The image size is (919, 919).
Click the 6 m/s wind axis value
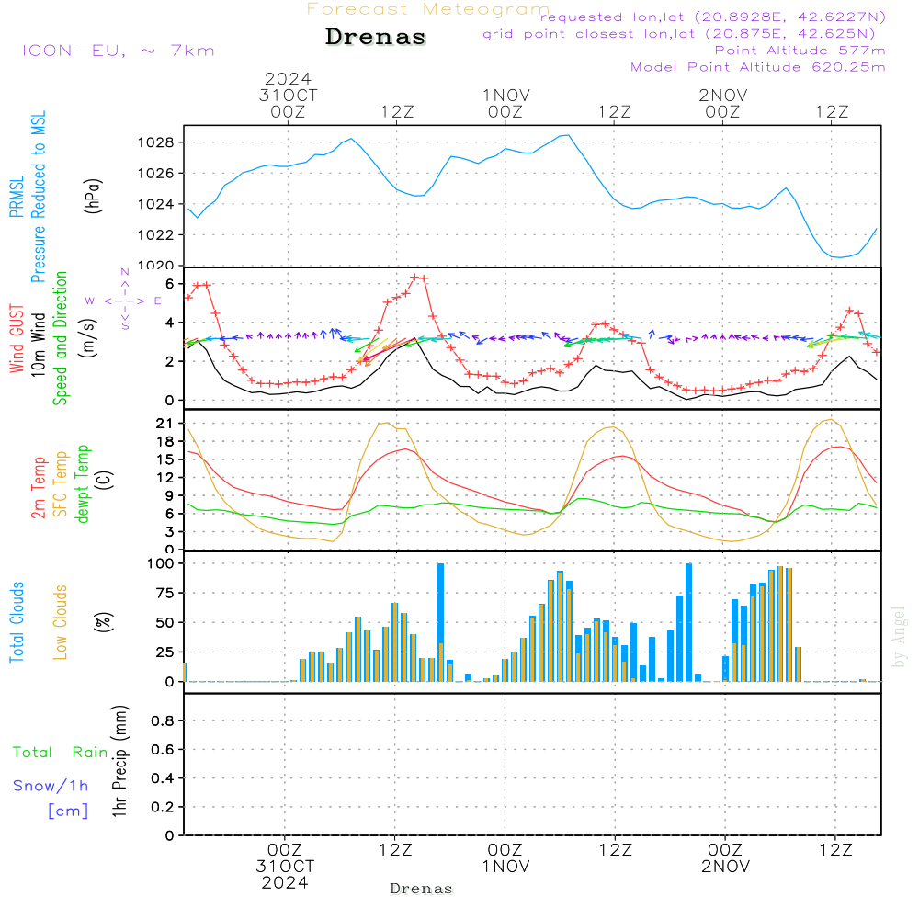coord(170,284)
